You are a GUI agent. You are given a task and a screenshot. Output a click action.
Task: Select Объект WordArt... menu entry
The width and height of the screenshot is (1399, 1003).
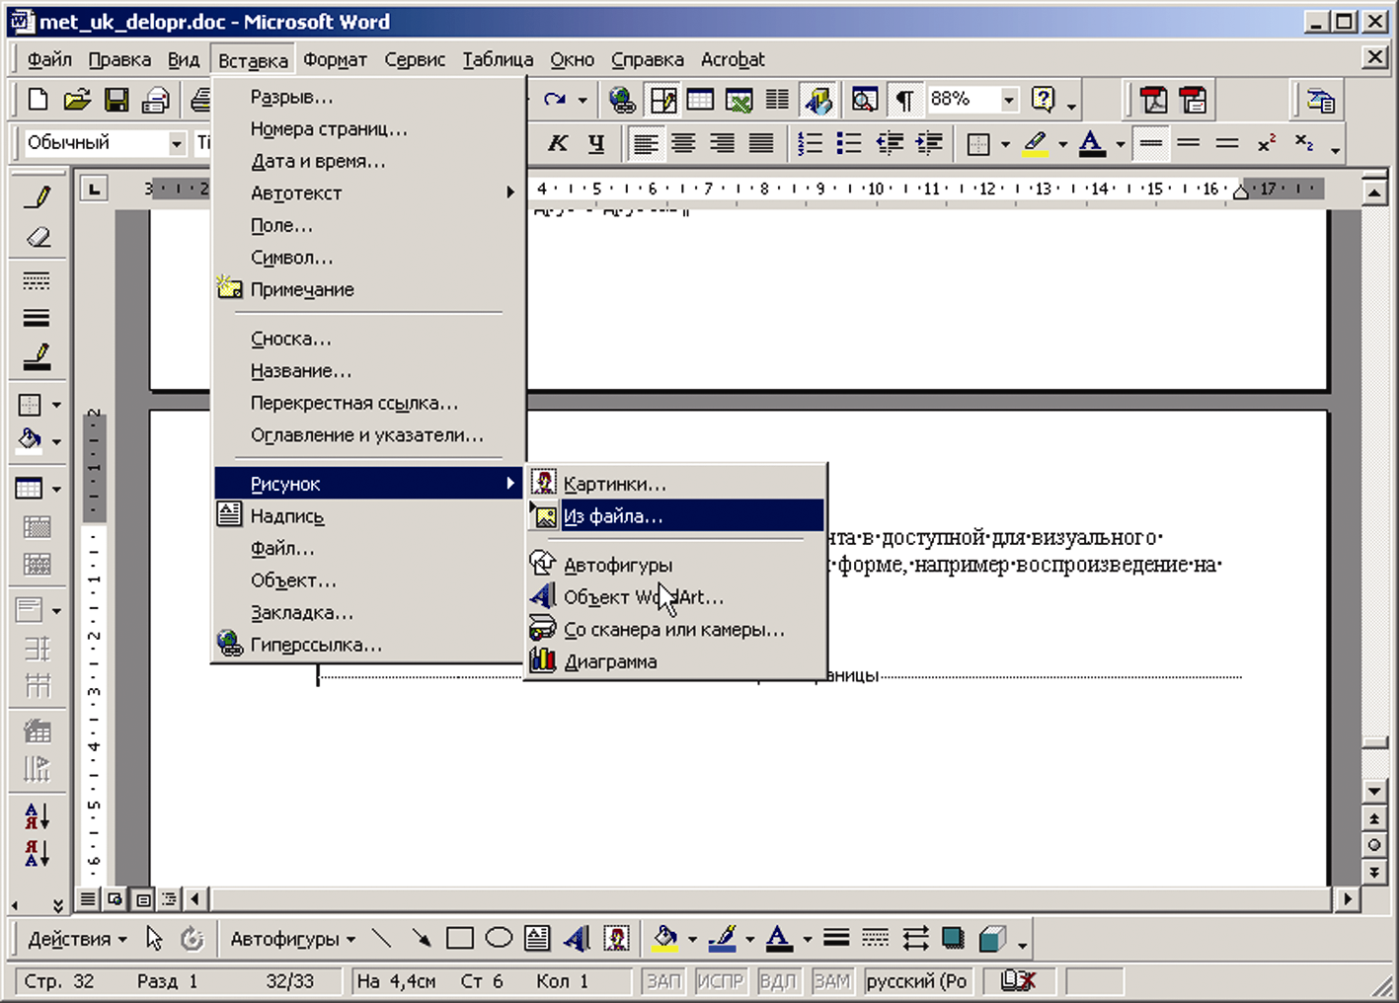pyautogui.click(x=675, y=597)
